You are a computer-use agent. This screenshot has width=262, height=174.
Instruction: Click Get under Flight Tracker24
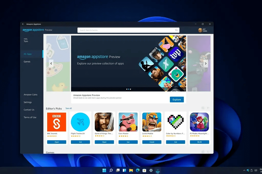click(80, 142)
